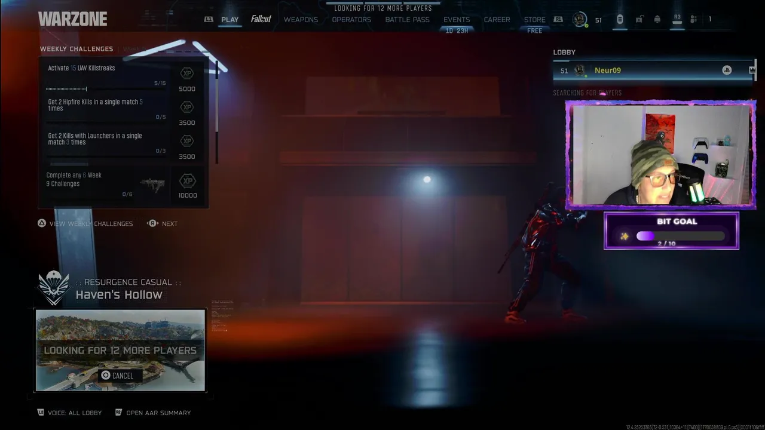Screen dimensions: 765x430
Task: Click 'Get 2 Kills with Launchers' challenge
Action: tap(95, 139)
